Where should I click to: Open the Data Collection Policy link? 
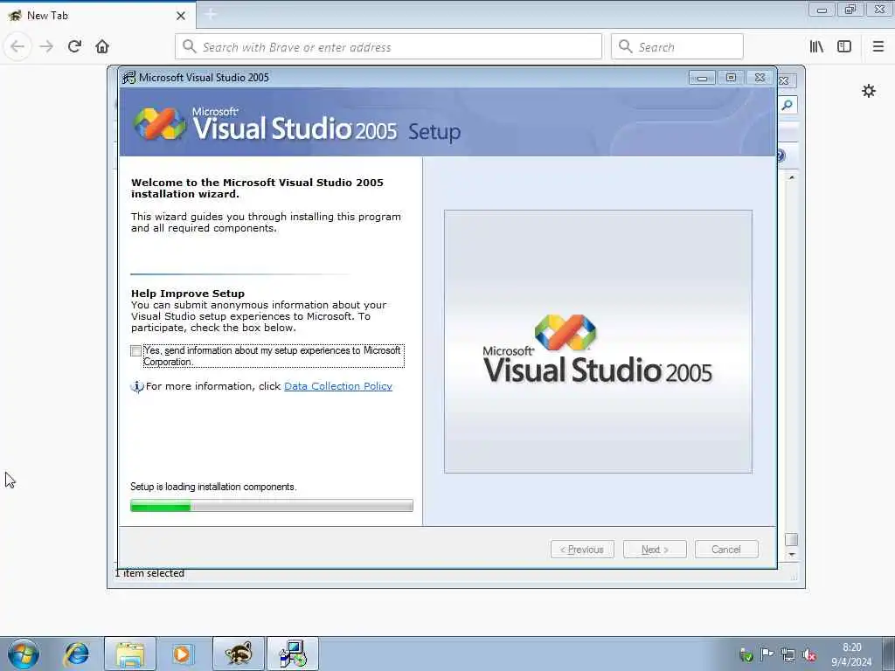tap(338, 386)
